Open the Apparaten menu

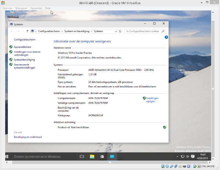point(36,8)
